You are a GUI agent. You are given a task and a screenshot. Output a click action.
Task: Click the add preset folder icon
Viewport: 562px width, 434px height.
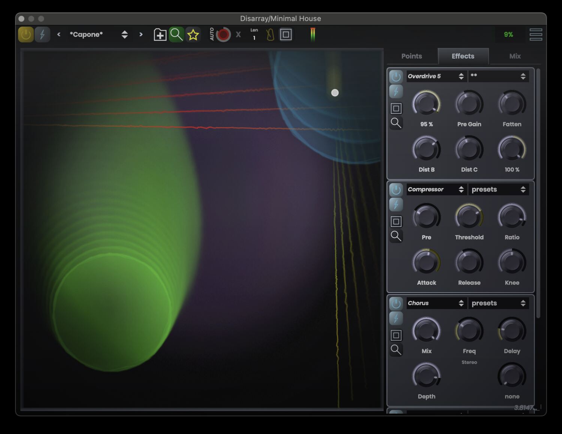click(160, 35)
